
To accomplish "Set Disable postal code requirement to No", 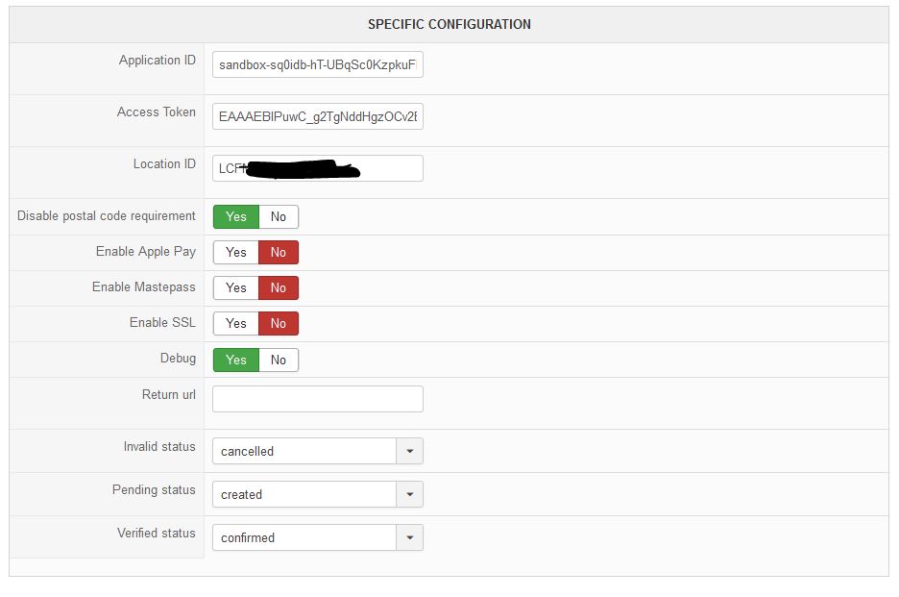I will [279, 217].
